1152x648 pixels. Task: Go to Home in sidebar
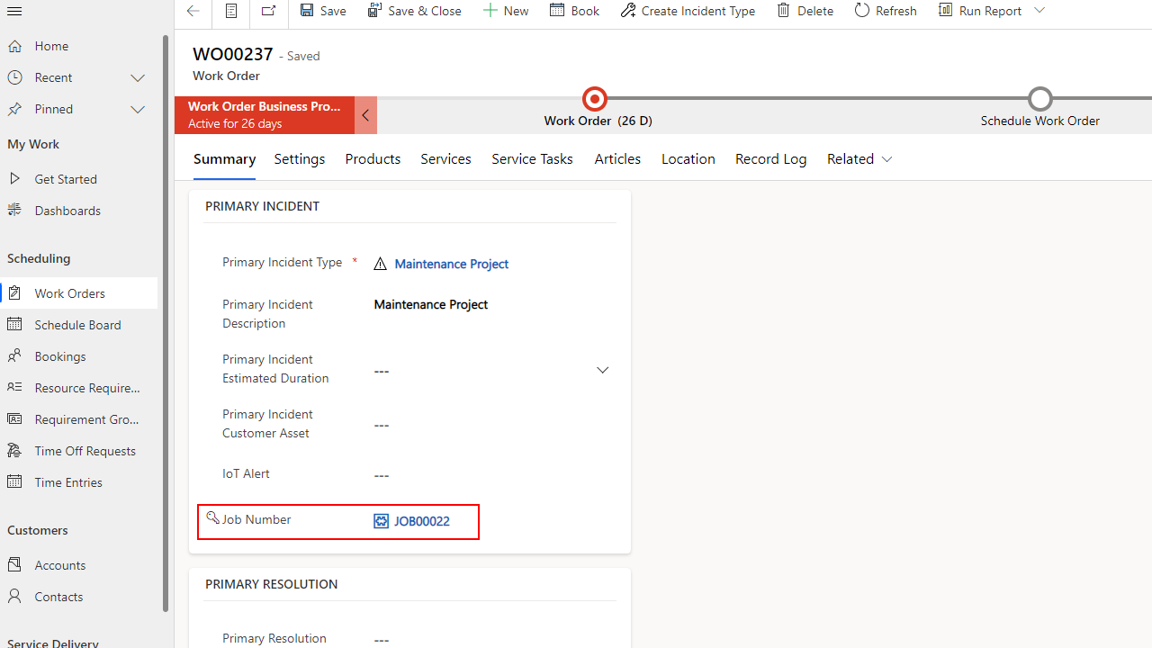point(79,46)
